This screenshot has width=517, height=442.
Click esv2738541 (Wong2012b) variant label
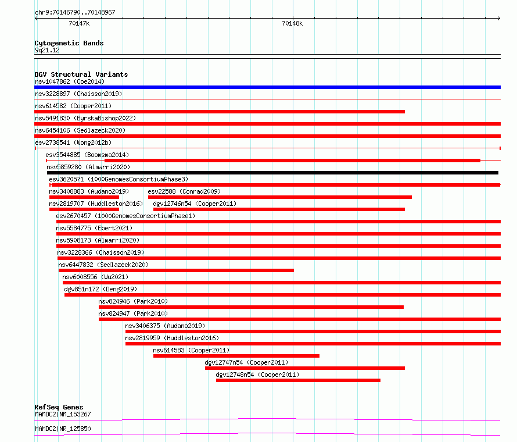coord(73,142)
